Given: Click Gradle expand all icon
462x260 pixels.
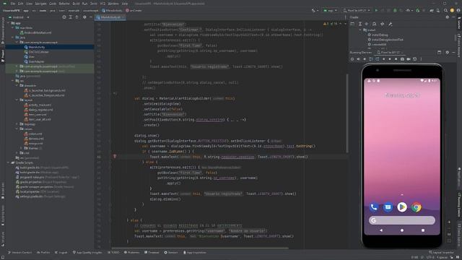Looking at the screenshot, I should point(360,24).
